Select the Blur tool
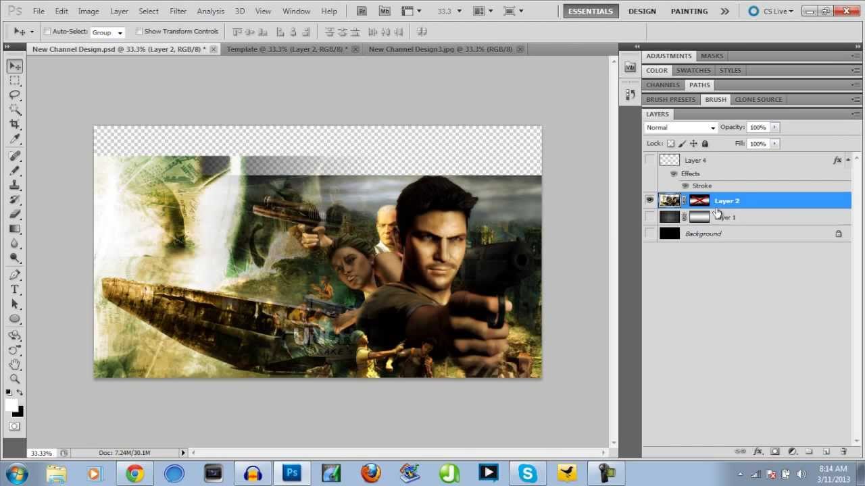This screenshot has height=486, width=865. pyautogui.click(x=15, y=243)
